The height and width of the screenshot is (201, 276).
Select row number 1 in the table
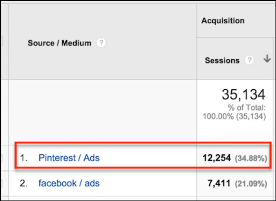24,158
